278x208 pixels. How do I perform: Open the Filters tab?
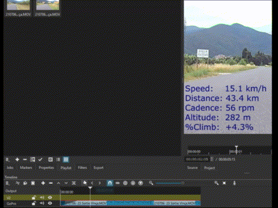click(82, 168)
